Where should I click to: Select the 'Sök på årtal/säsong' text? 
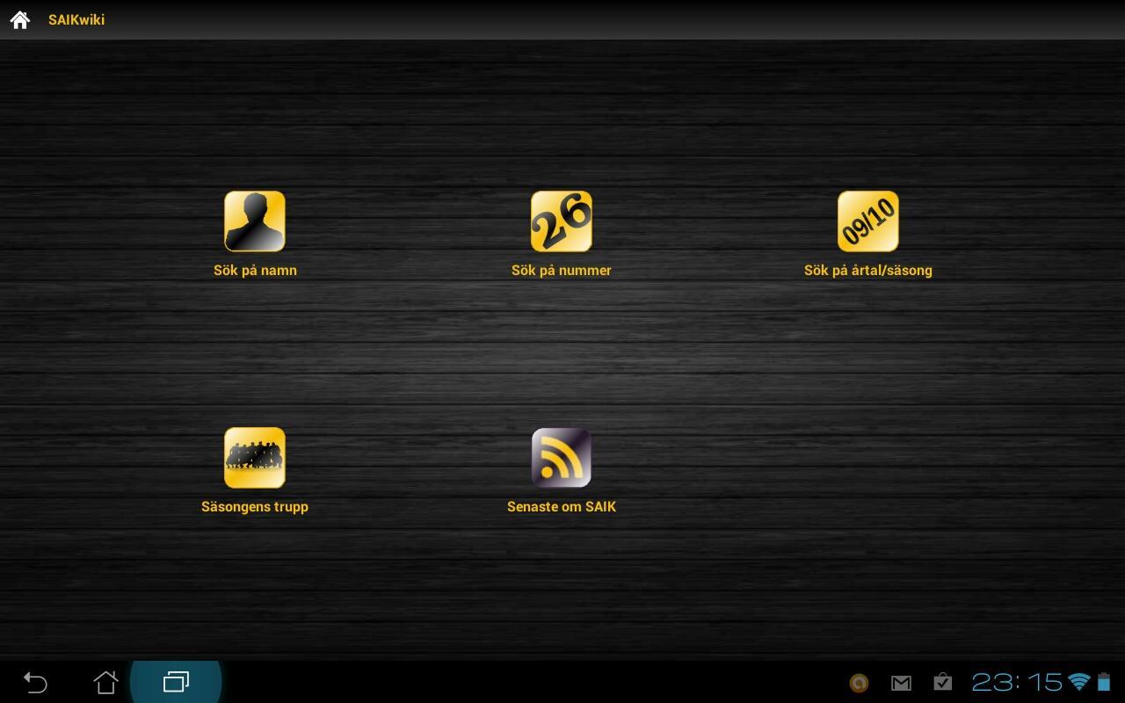[868, 271]
